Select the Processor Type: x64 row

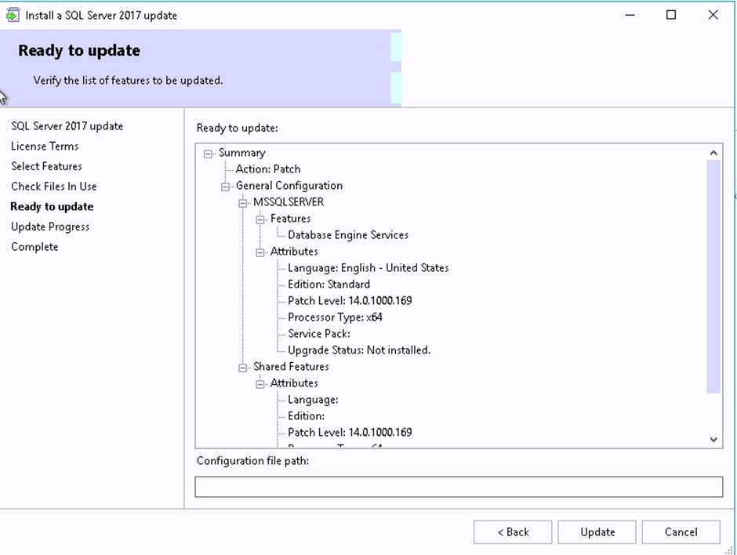(335, 317)
